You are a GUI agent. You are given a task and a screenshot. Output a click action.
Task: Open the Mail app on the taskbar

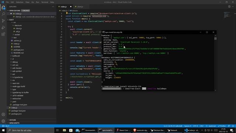pyautogui.click(x=77, y=130)
